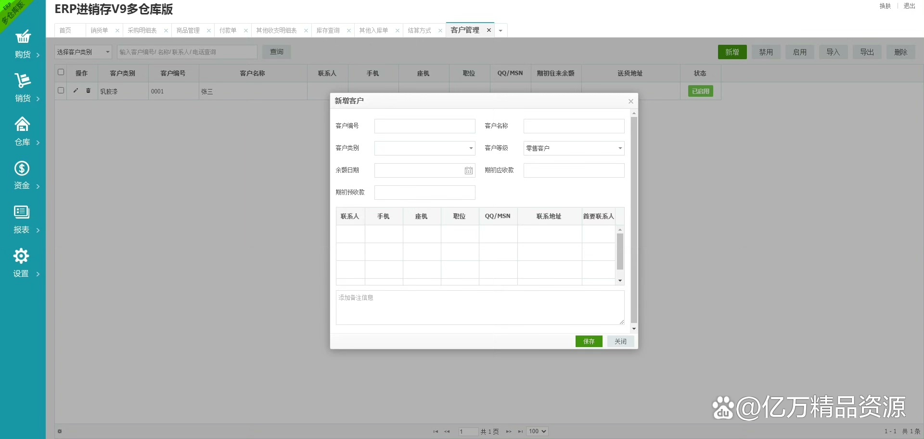Go to last page in pager

click(x=520, y=431)
